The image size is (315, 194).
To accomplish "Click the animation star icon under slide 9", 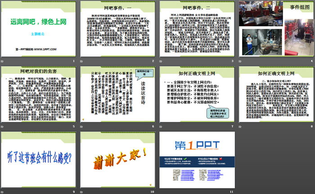I will click(x=2, y=192).
